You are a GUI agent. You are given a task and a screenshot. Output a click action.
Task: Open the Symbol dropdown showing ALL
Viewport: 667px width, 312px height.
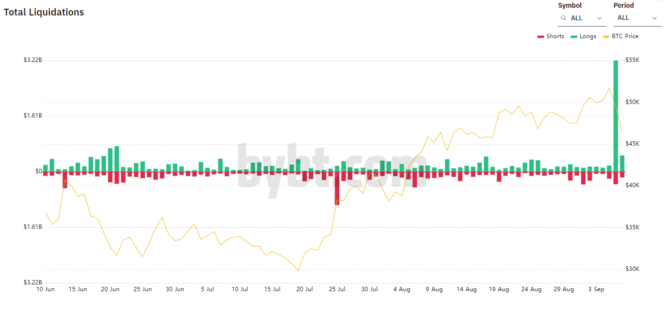pos(582,18)
